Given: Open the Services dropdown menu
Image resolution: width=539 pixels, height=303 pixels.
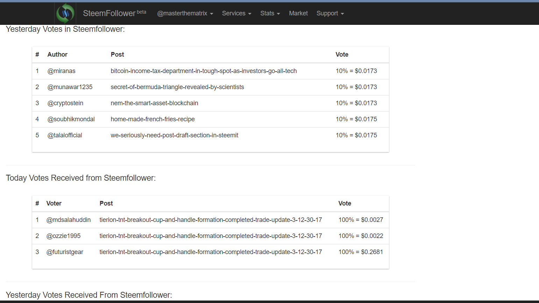Looking at the screenshot, I should point(237,13).
